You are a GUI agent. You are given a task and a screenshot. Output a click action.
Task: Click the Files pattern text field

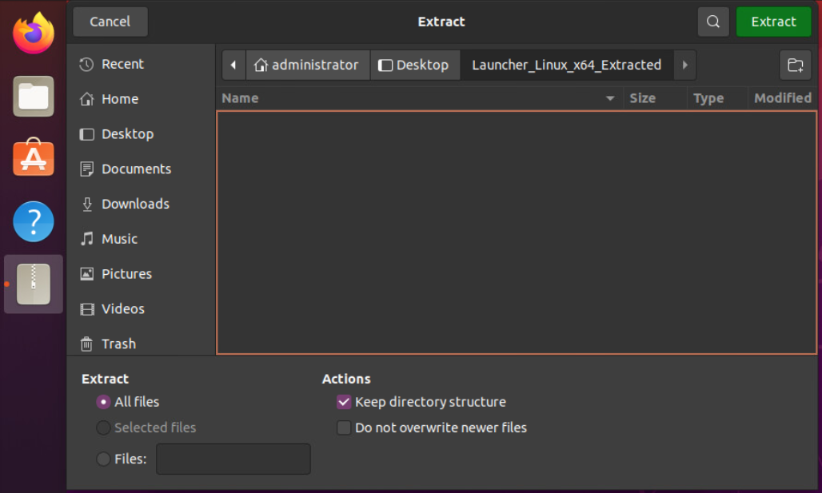pos(233,459)
